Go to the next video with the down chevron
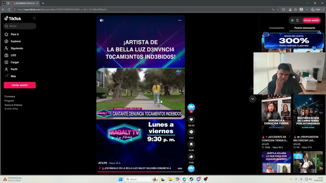Viewport: 326px width, 183px height. 252,99
